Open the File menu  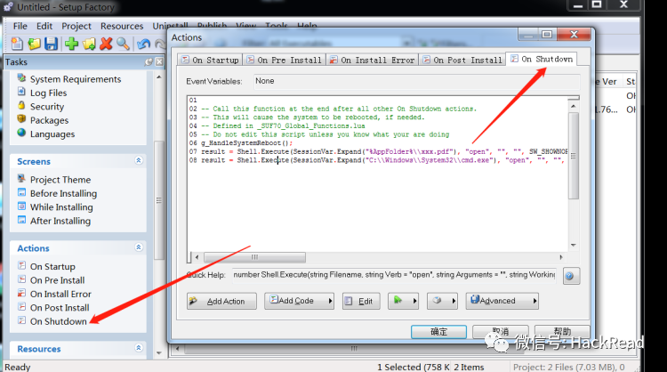(20, 26)
